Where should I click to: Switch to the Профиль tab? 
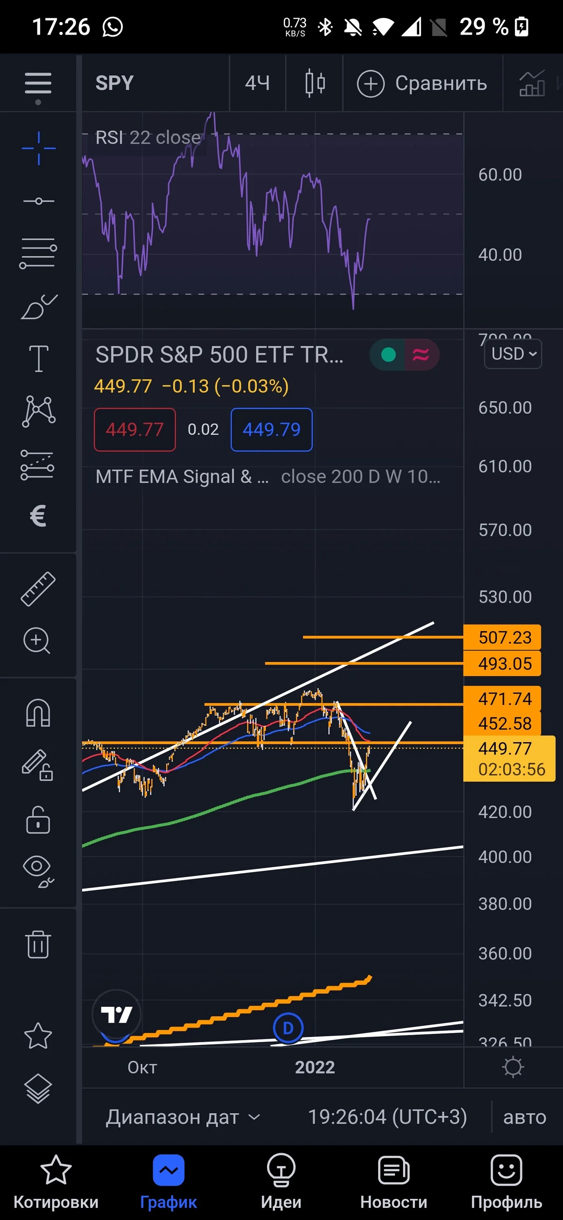[x=506, y=1183]
